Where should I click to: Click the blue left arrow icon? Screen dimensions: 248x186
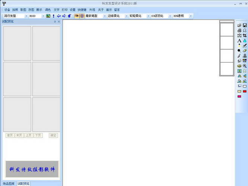[59, 16]
